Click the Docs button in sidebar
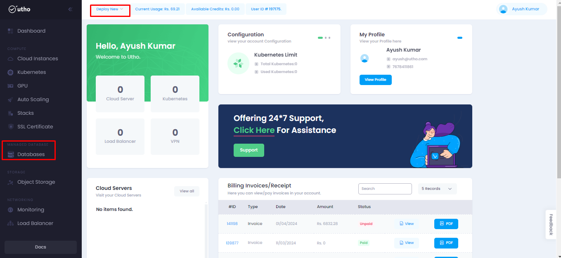This screenshot has width=561, height=258. (40, 247)
